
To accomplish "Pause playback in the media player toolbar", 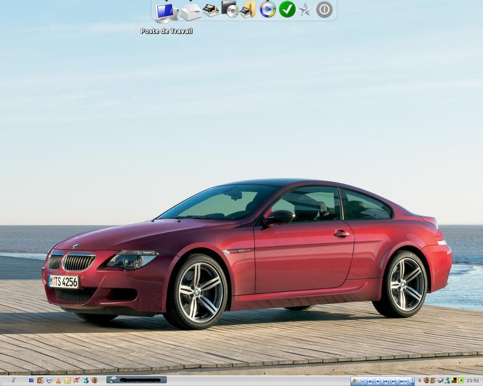I will tap(371, 381).
